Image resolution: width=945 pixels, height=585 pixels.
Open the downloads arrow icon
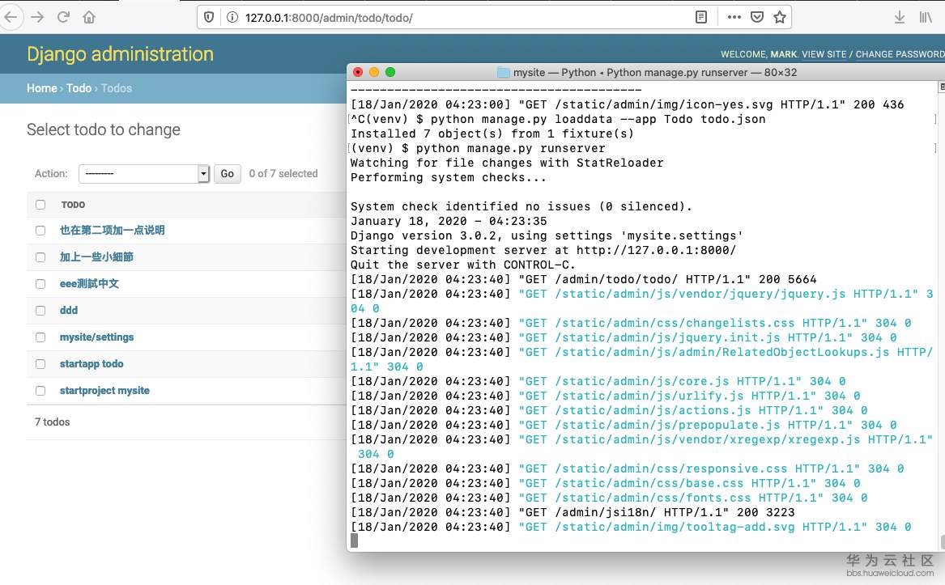(x=899, y=18)
